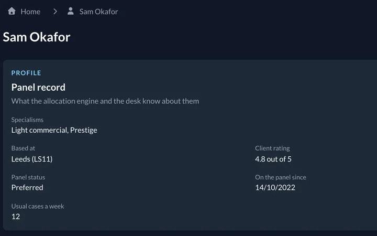Viewport: 377px width, 236px height.
Task: Select the Light commercial, Prestige value
Action: 54,130
